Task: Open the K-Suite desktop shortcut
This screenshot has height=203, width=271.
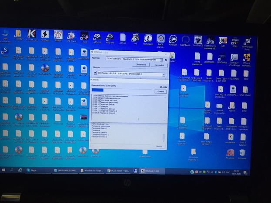Action: [x=31, y=35]
